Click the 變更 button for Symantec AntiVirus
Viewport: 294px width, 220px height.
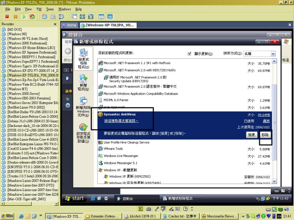251,135
